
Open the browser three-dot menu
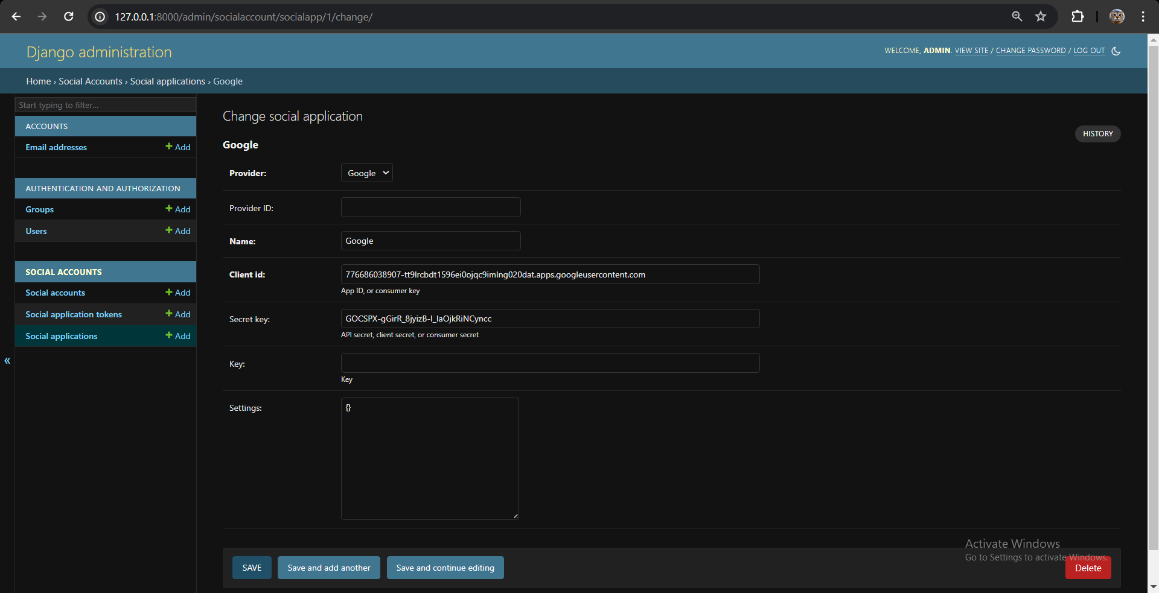pyautogui.click(x=1143, y=16)
